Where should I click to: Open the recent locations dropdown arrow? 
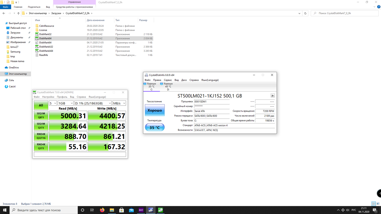click(x=14, y=13)
